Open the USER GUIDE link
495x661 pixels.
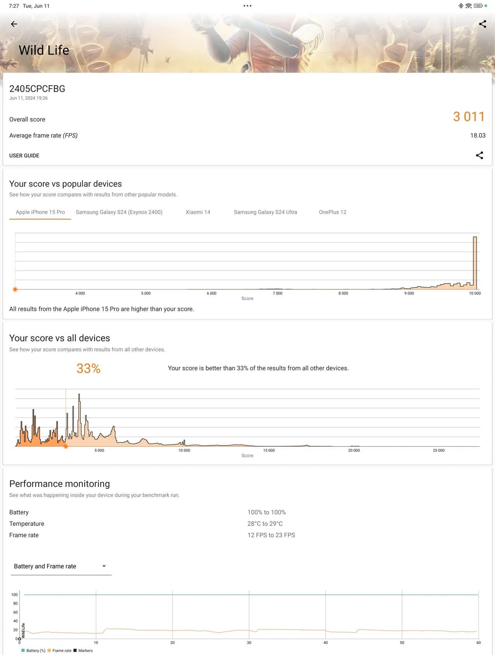tap(24, 156)
